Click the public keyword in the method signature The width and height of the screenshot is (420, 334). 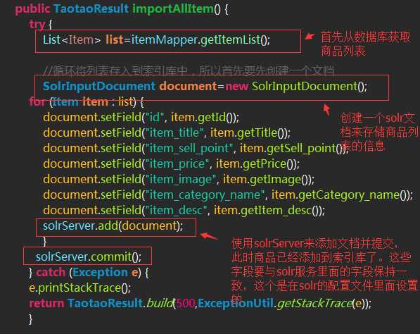click(32, 9)
